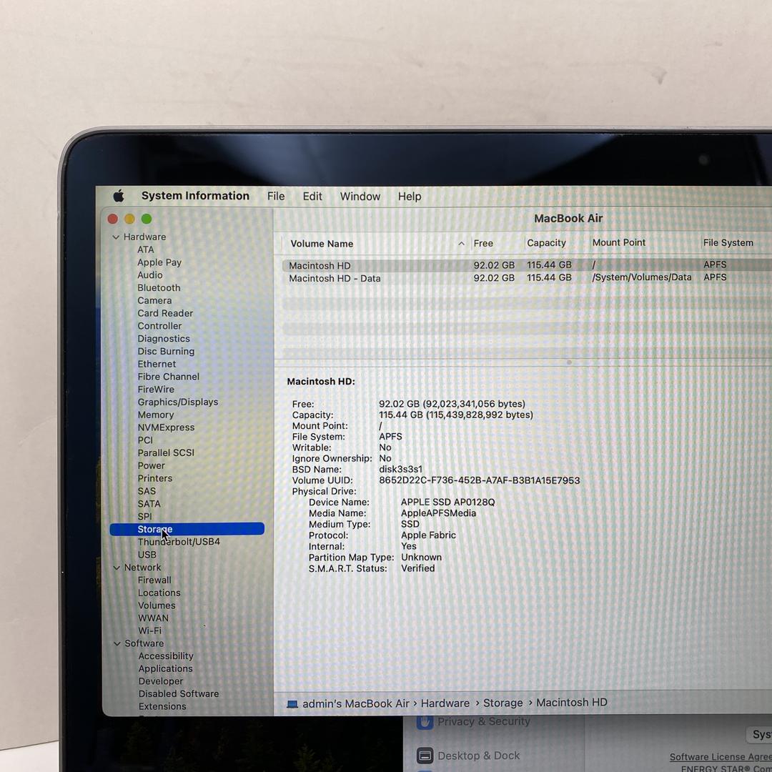Click the yellow minimize window button
Viewport: 772px width, 772px height.
point(129,219)
